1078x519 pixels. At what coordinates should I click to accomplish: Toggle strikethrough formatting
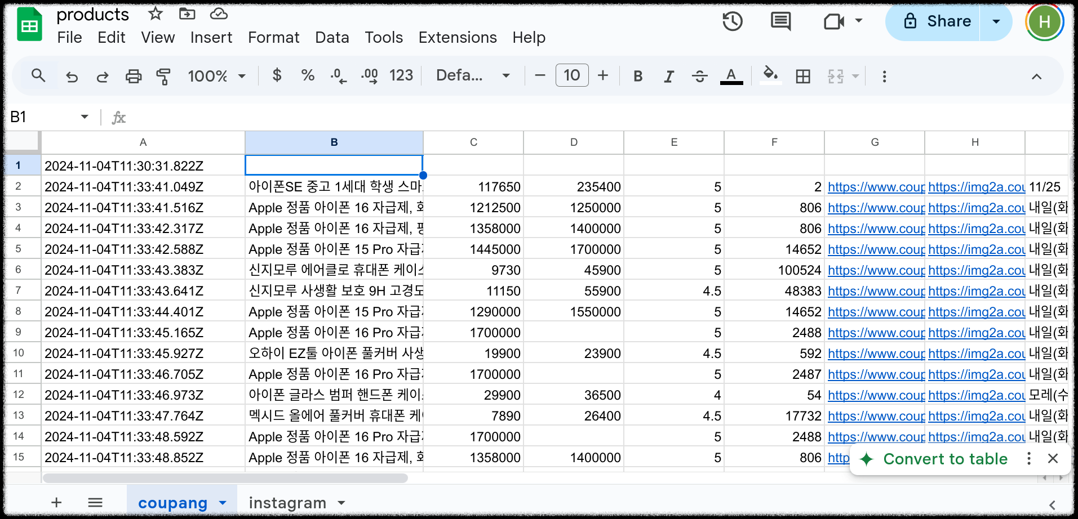[x=699, y=76]
